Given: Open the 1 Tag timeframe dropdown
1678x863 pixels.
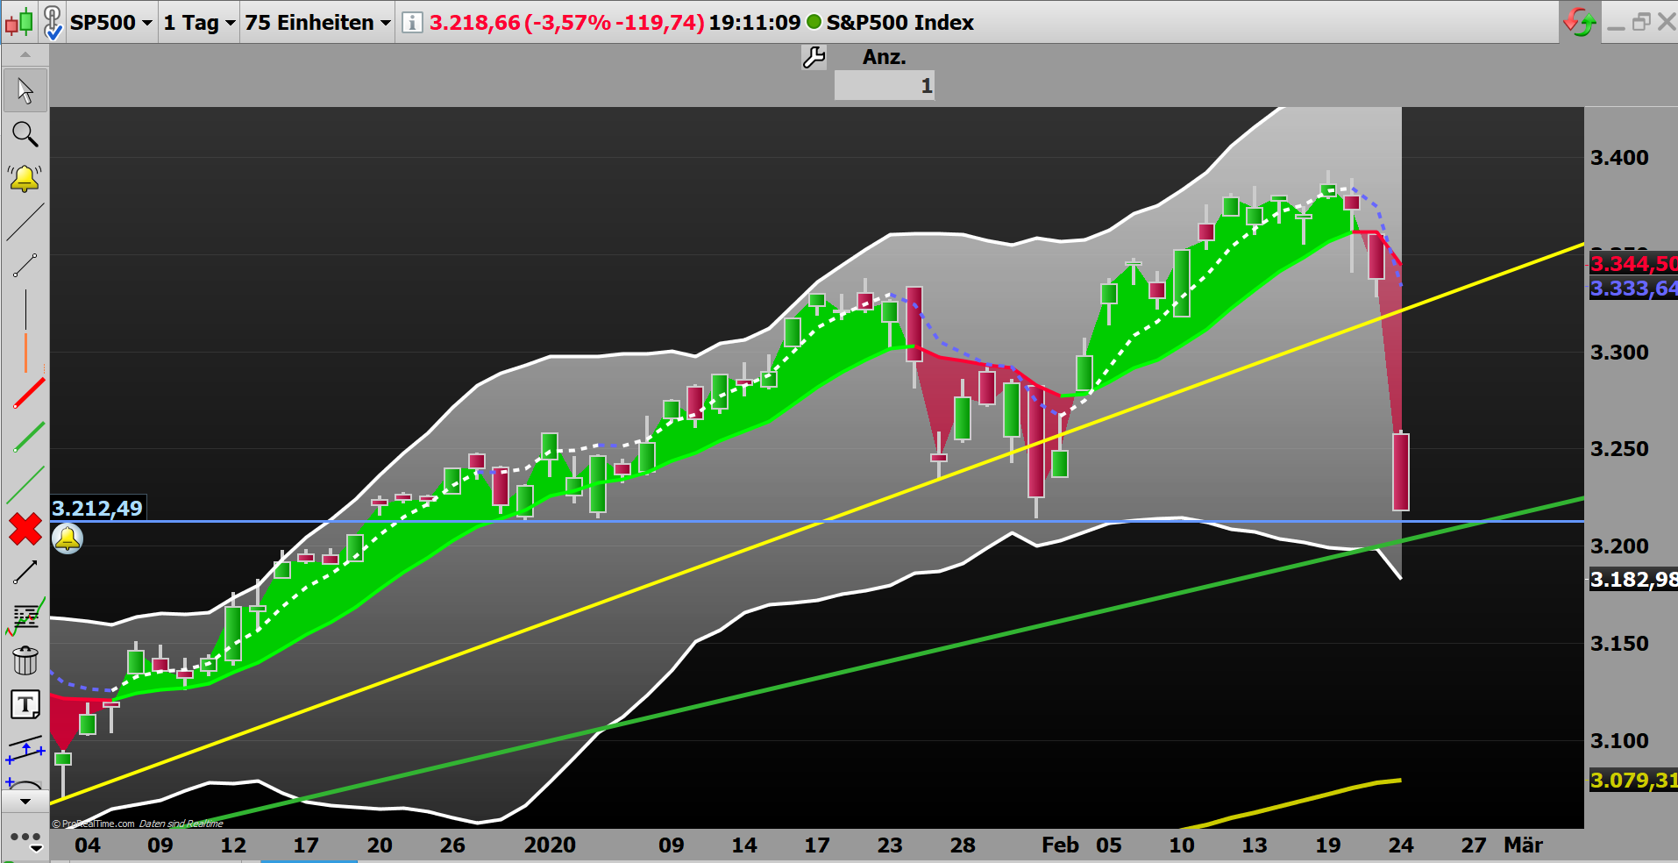Looking at the screenshot, I should (x=197, y=23).
